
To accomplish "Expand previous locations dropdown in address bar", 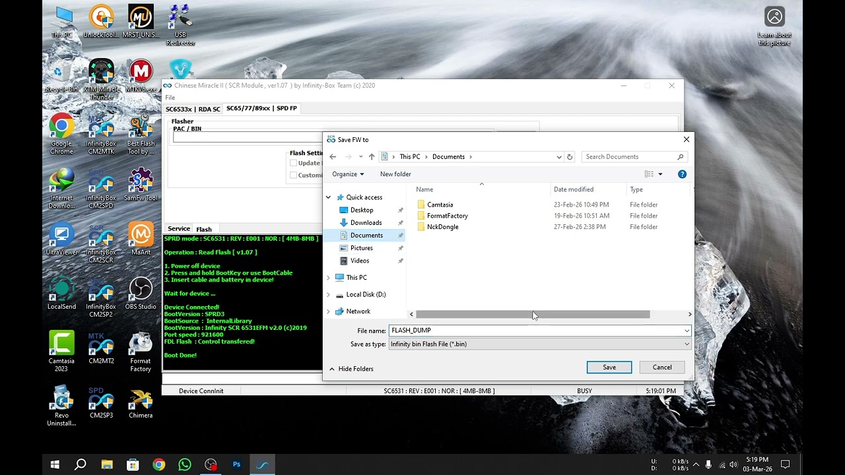I will [x=559, y=157].
